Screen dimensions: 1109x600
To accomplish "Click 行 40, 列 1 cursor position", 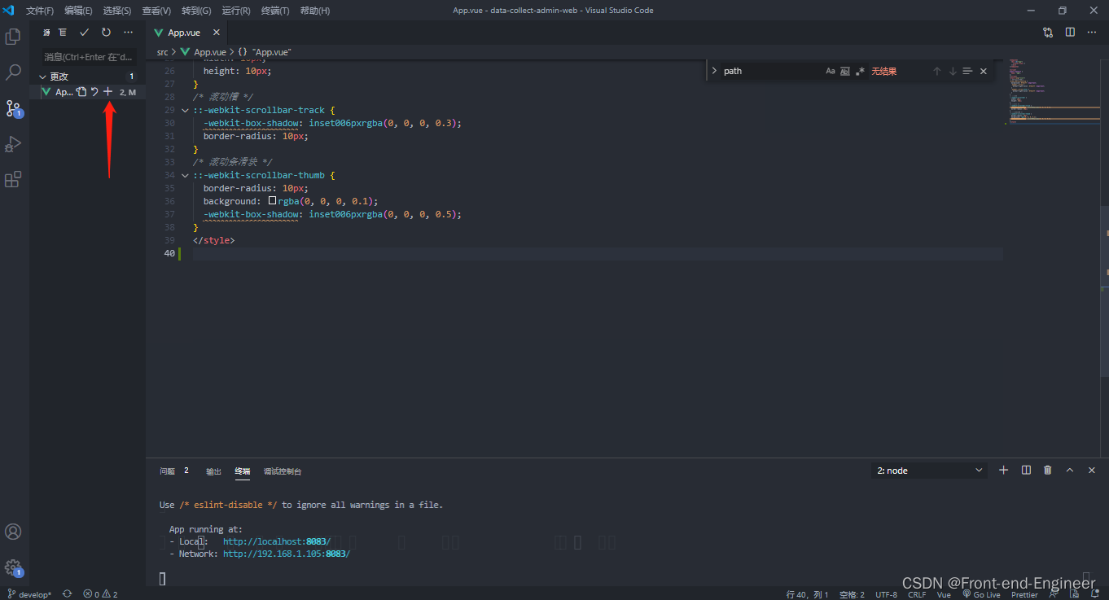I will pyautogui.click(x=808, y=594).
